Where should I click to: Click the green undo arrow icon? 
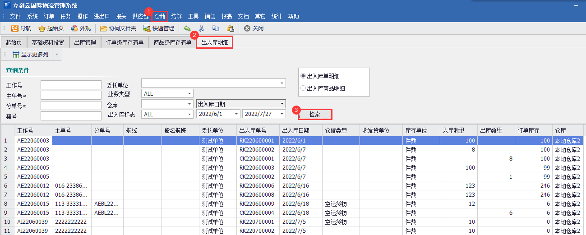tap(187, 28)
